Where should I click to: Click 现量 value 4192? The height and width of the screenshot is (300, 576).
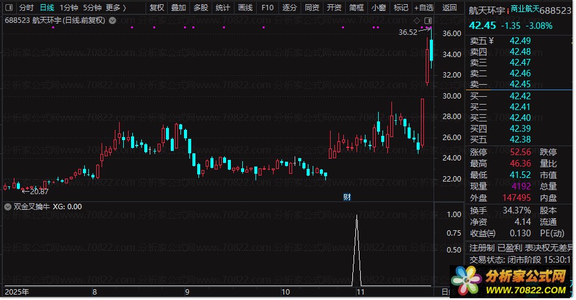click(522, 186)
